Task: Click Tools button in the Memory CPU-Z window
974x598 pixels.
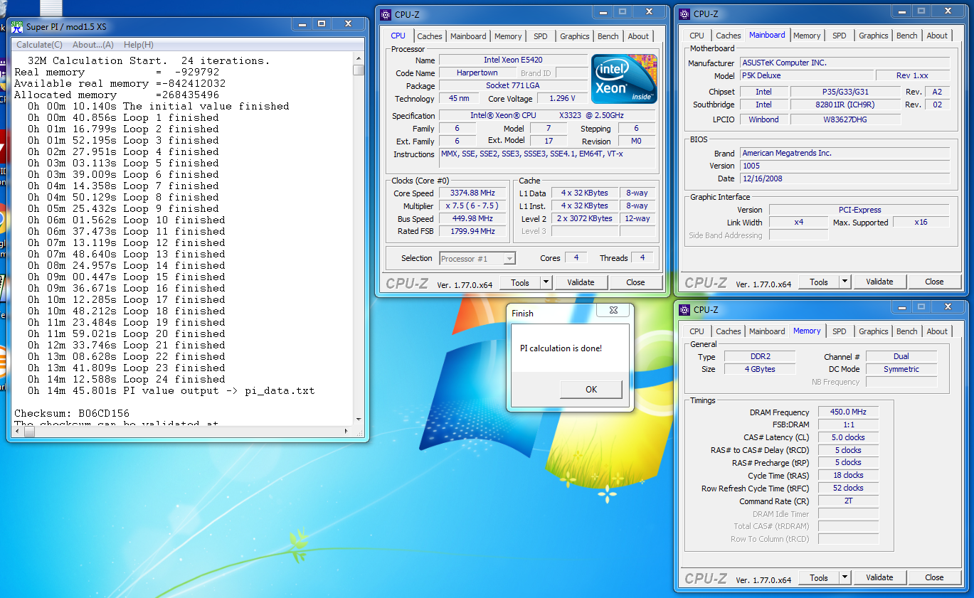Action: tap(819, 578)
